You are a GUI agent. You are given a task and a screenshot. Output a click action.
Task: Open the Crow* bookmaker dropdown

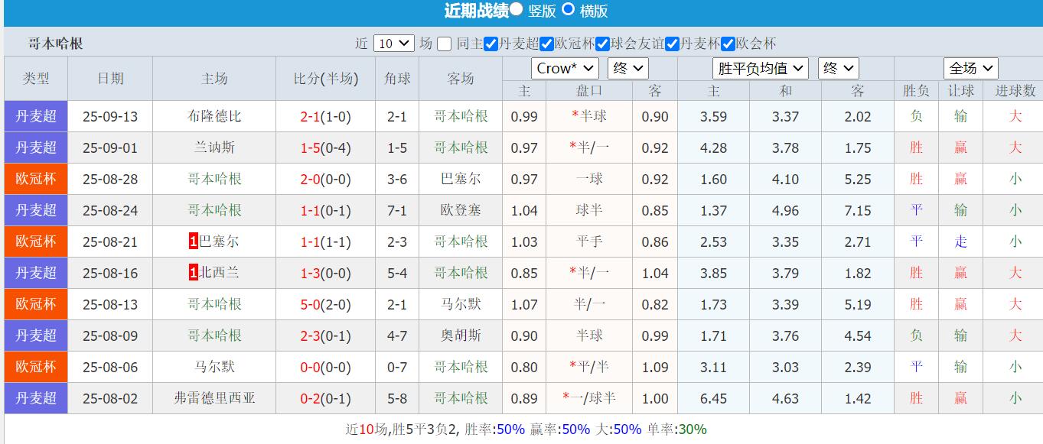pos(564,68)
